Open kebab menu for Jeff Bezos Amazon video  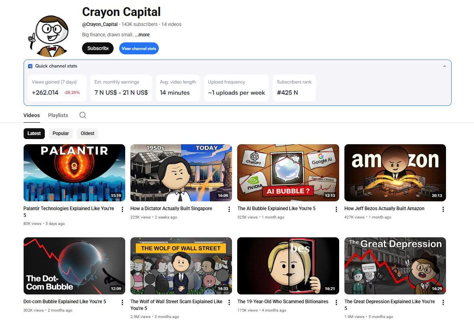pyautogui.click(x=443, y=210)
